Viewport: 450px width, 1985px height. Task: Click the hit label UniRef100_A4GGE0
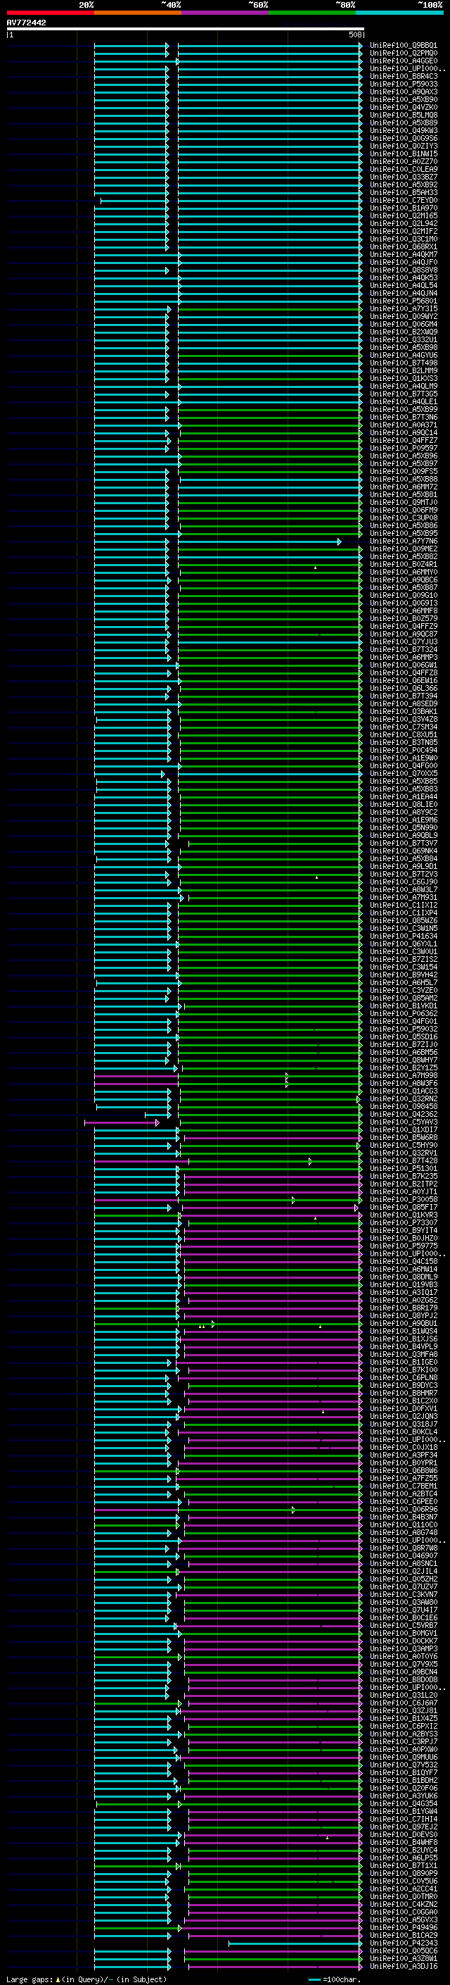pos(404,61)
